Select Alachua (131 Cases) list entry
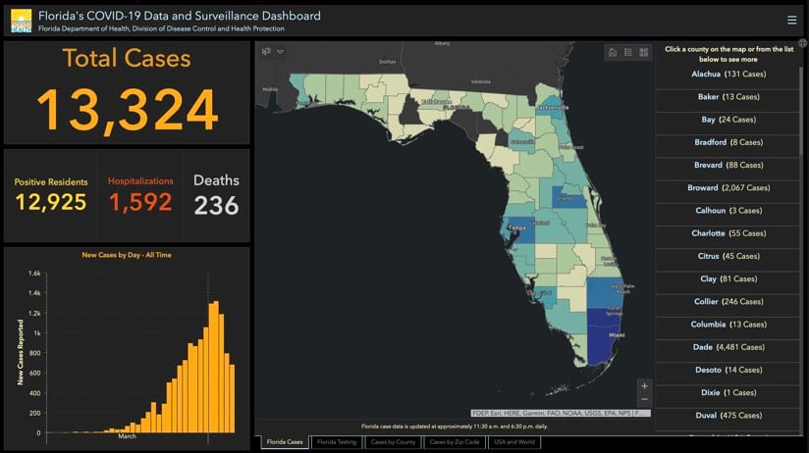Viewport: 809px width, 453px height. (x=728, y=75)
